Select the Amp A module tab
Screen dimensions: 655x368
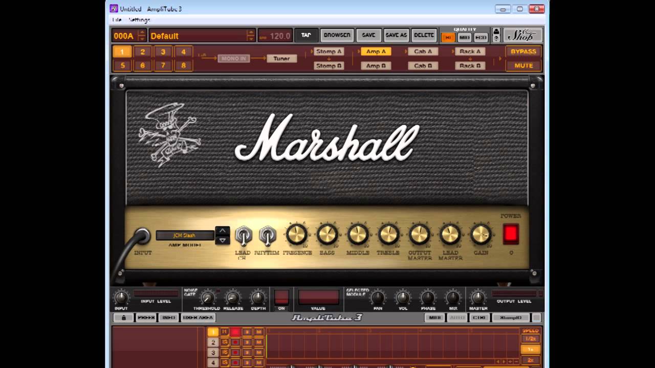376,52
